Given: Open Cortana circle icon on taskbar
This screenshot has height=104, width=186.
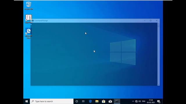Looking at the screenshot, I should click(77, 101).
